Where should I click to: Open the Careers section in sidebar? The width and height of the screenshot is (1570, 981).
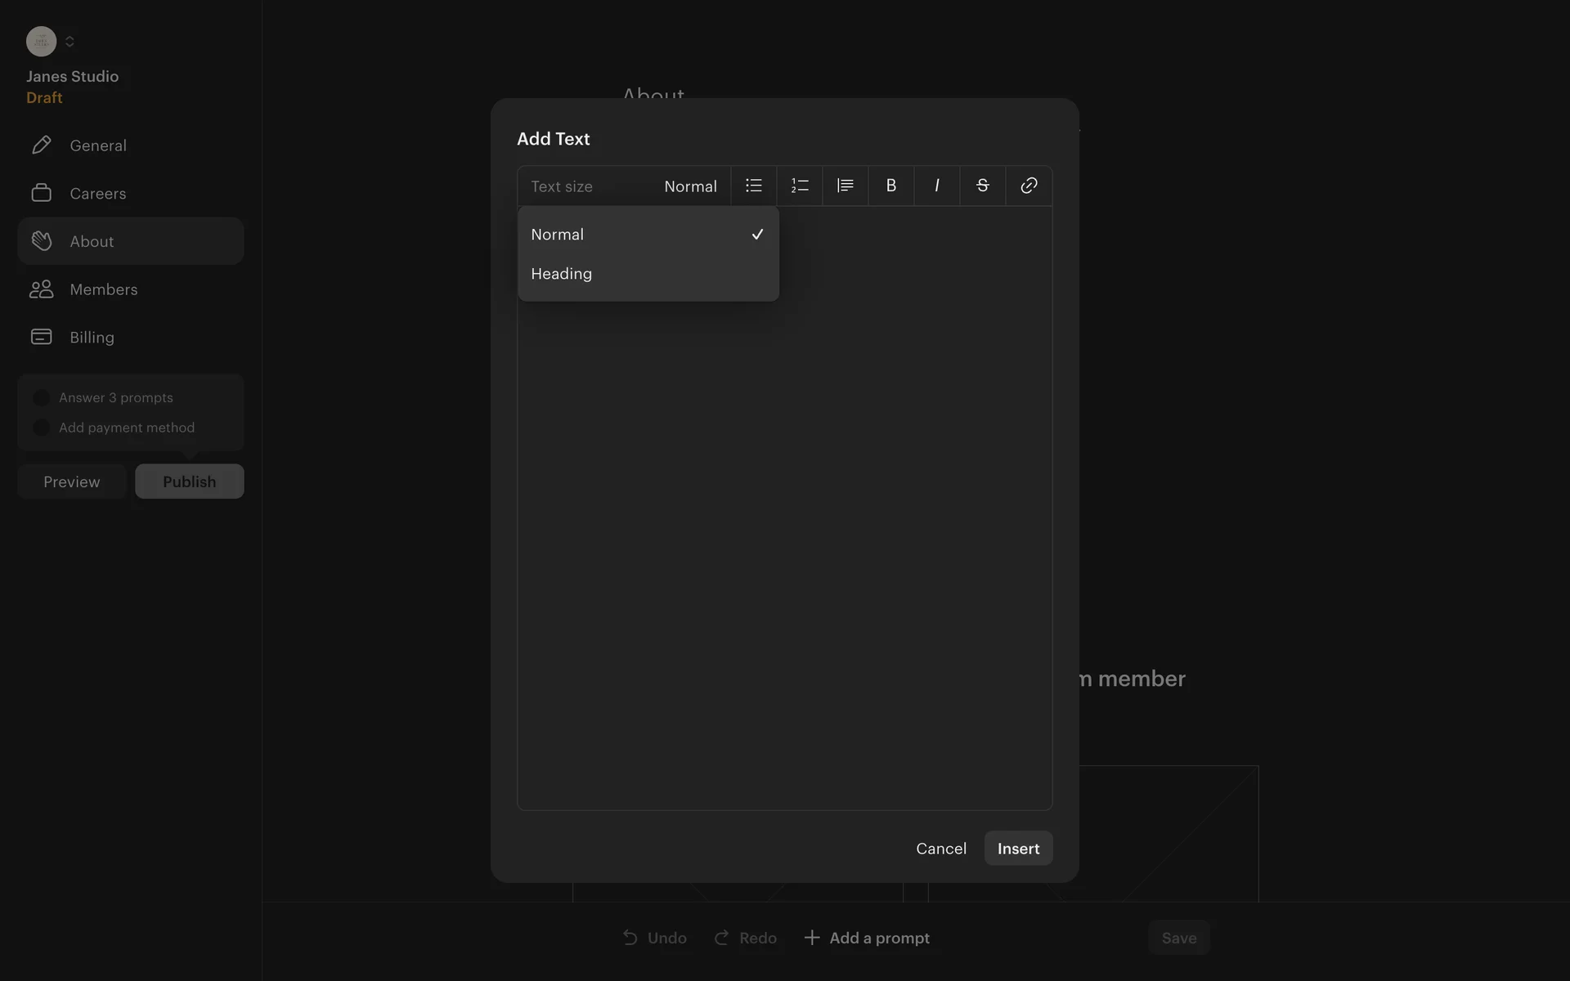coord(97,194)
